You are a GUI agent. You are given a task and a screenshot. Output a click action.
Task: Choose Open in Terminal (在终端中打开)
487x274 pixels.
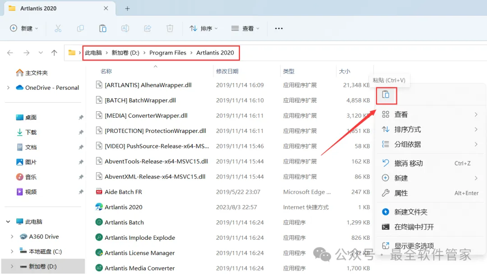[430, 227]
